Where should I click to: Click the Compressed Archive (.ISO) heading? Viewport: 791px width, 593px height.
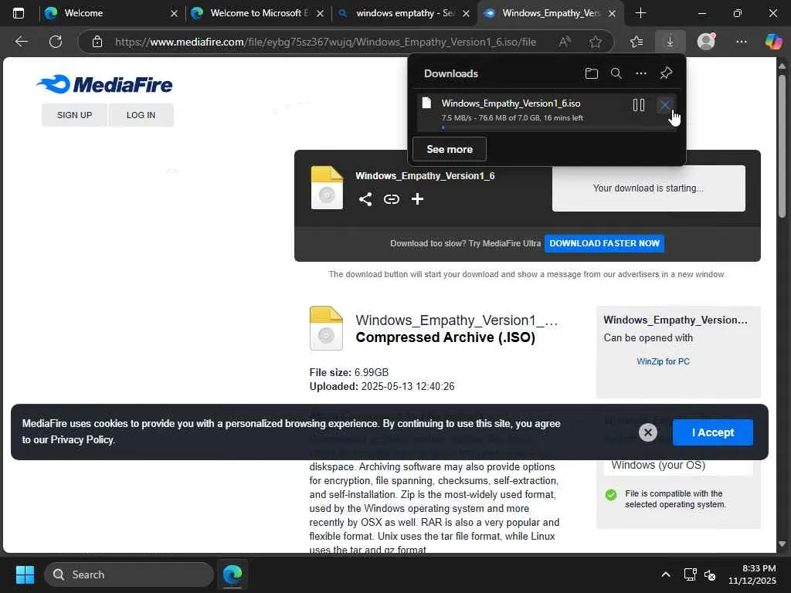pyautogui.click(x=446, y=337)
